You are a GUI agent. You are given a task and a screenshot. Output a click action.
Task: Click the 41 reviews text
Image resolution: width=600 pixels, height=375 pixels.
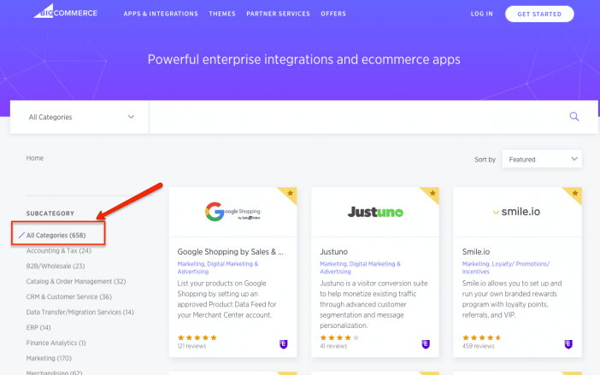(x=333, y=346)
